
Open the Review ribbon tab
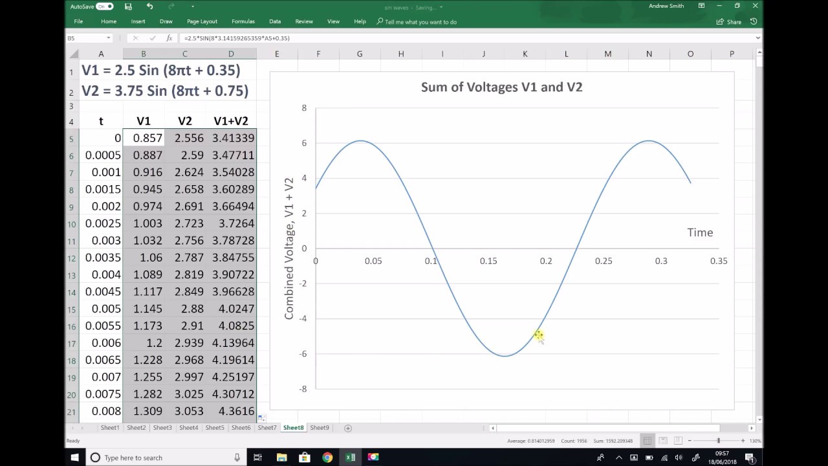304,21
